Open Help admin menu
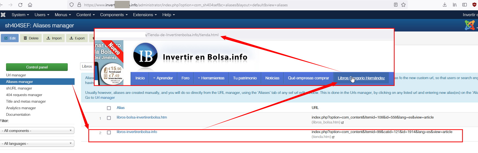The image size is (478, 153). tap(168, 15)
